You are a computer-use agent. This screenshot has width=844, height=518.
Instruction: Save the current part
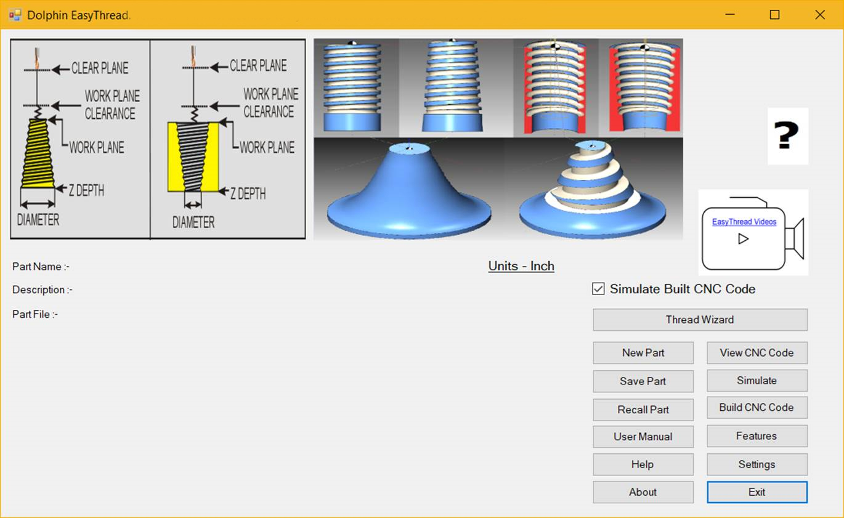(643, 381)
